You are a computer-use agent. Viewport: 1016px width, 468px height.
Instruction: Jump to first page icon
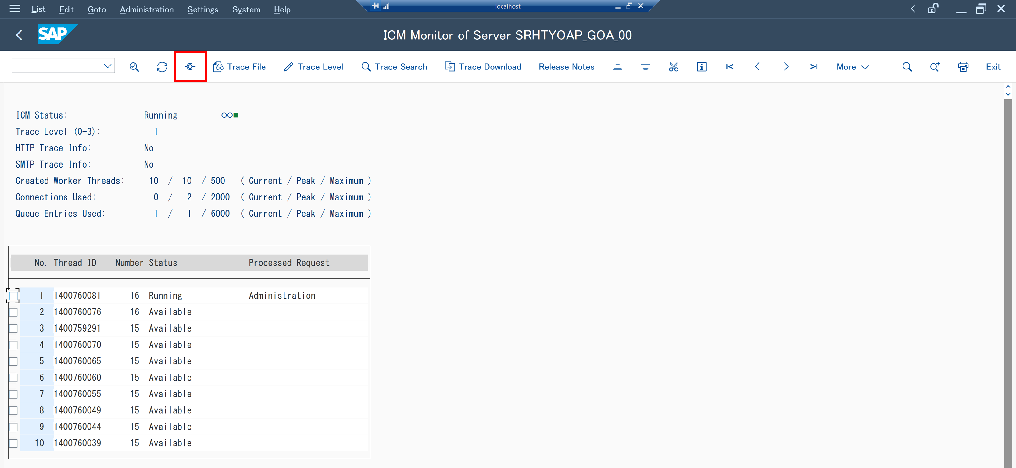[x=729, y=67]
